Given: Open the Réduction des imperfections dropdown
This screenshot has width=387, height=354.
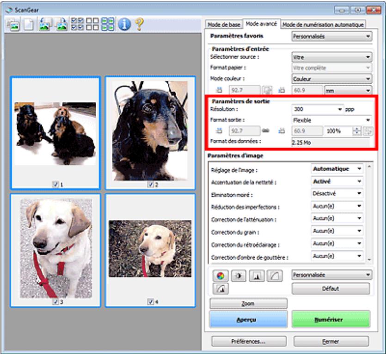Looking at the screenshot, I should pos(337,206).
